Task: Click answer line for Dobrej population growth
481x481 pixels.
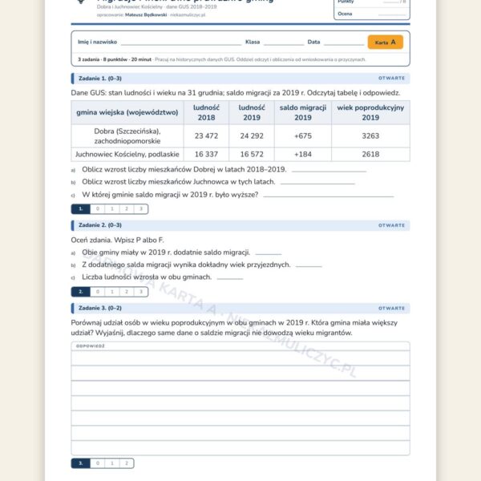Action: pos(329,171)
